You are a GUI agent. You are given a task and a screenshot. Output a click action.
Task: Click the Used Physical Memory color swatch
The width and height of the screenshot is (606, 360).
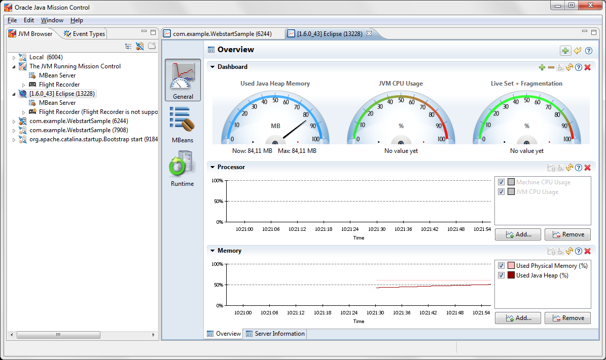click(511, 266)
